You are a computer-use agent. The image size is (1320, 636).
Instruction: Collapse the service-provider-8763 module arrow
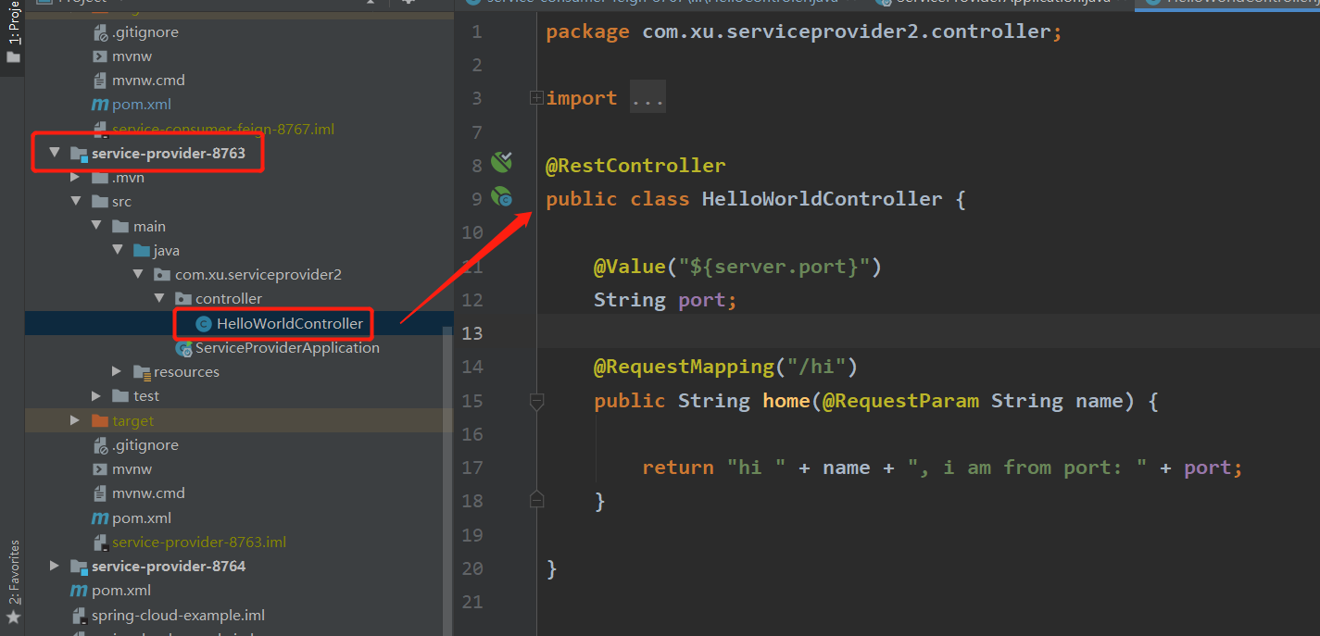55,153
